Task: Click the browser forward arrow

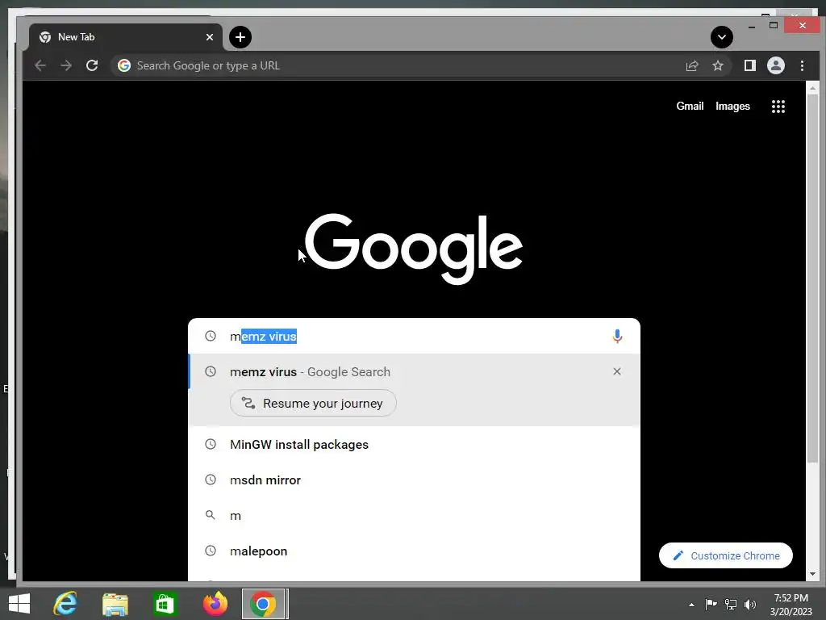Action: 66,65
